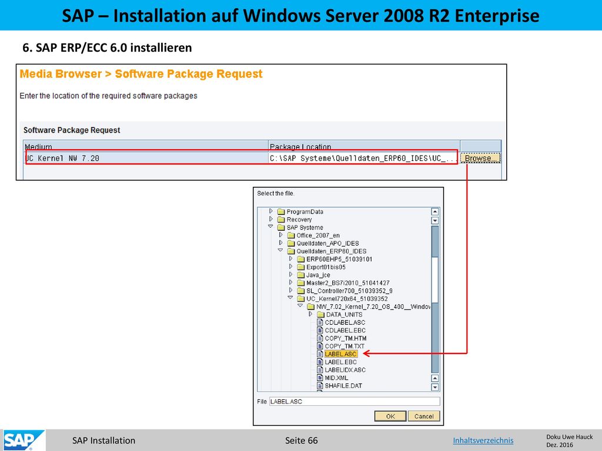This screenshot has width=602, height=451.
Task: Click the Quelldaten_APO_IDES folder icon
Action: [x=291, y=244]
